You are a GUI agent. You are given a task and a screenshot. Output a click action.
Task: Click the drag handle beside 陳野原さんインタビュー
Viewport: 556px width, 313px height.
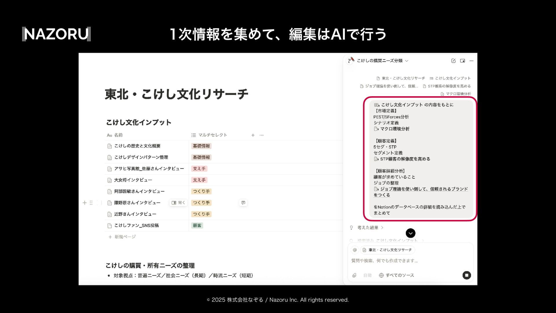click(91, 203)
